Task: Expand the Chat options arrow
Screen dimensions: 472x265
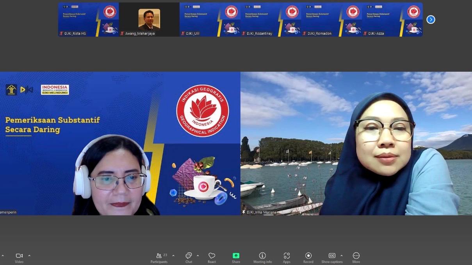Action: (198, 256)
